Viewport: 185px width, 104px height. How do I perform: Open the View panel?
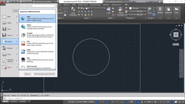(177, 13)
